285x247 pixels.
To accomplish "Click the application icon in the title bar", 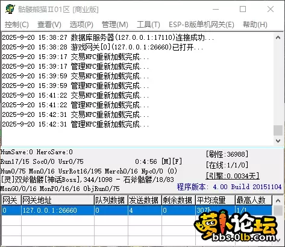I will click(10, 9).
